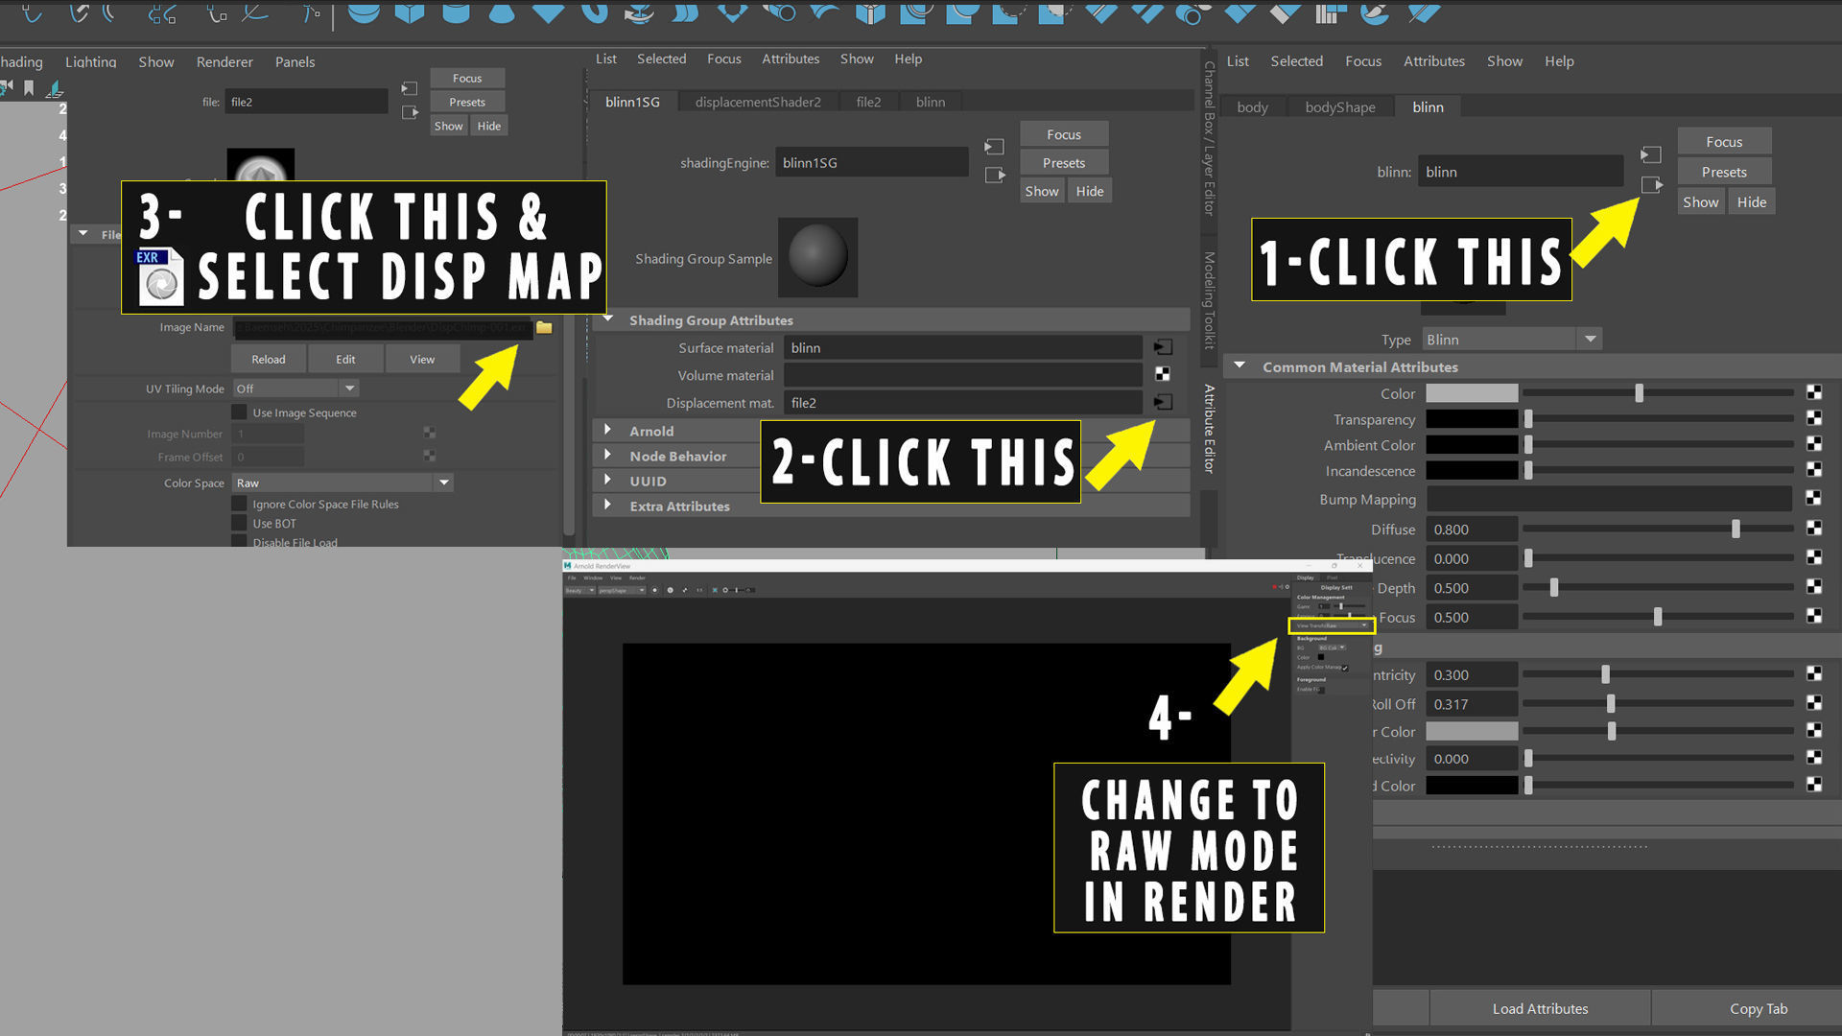This screenshot has width=1842, height=1036.
Task: Click the polygon torus shelf icon
Action: point(595,13)
